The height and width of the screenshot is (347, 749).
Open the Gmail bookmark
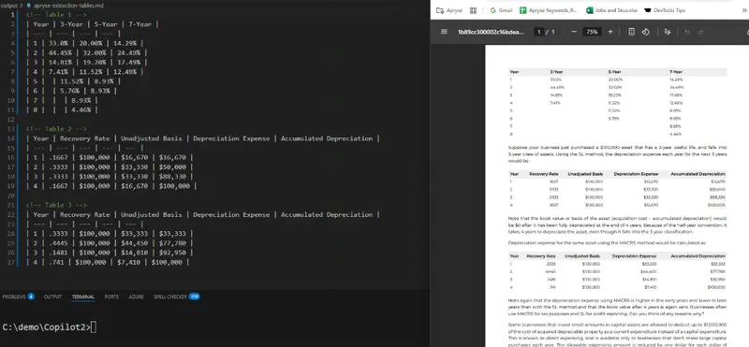click(x=501, y=10)
